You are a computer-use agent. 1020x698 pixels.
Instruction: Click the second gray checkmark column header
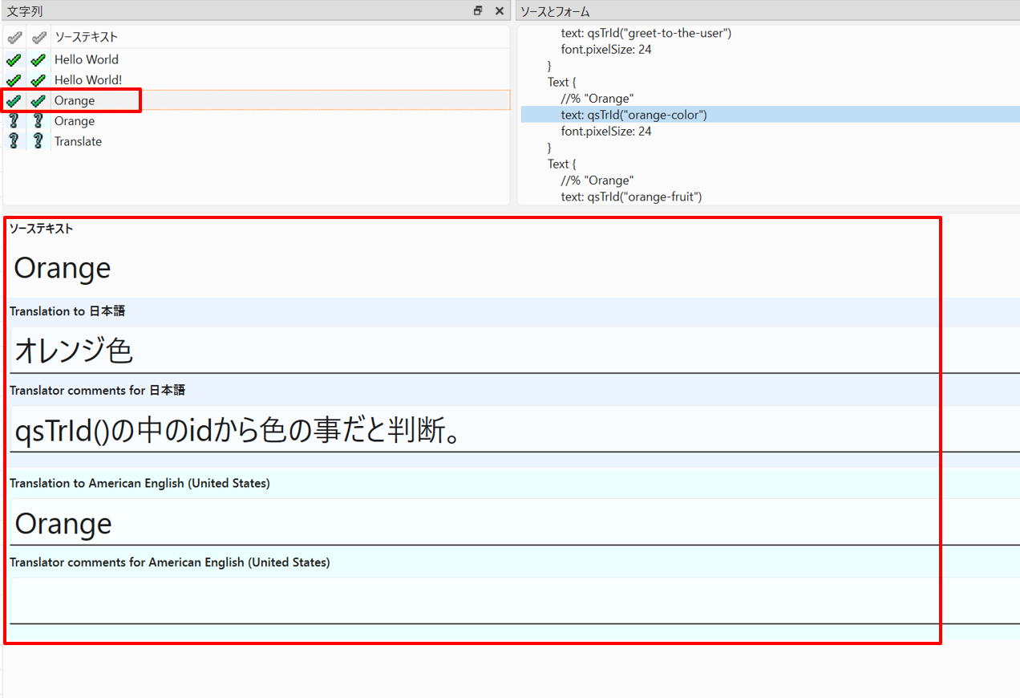tap(38, 37)
